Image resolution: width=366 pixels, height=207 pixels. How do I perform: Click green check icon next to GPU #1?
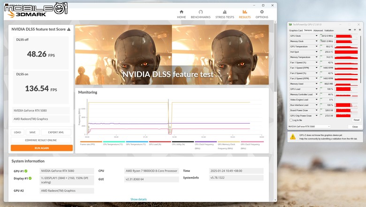(26, 171)
